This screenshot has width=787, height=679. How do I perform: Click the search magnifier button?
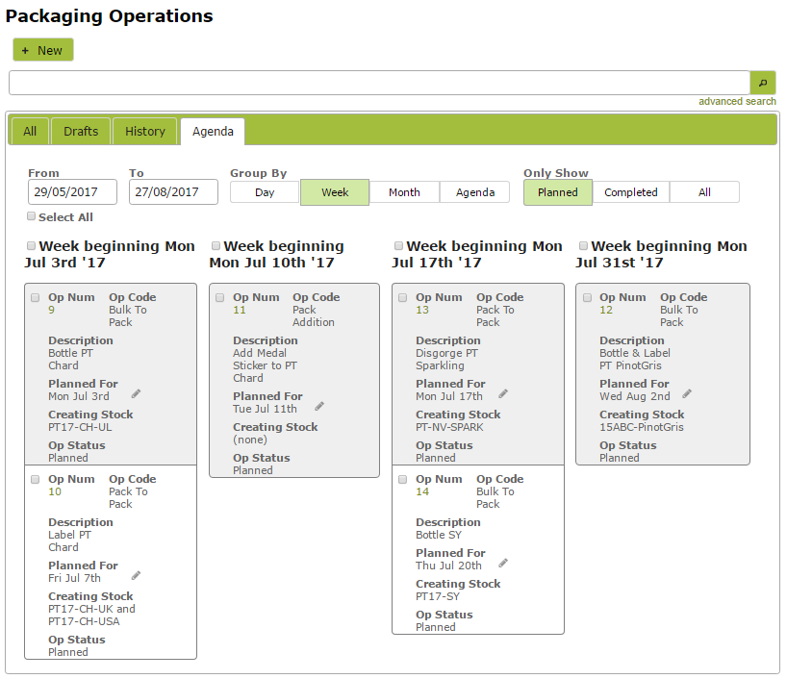(762, 83)
